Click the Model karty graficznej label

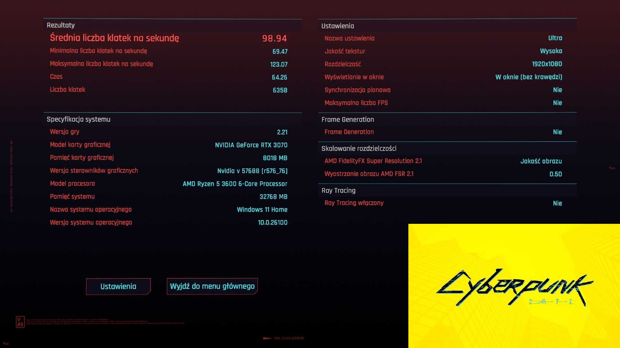pyautogui.click(x=80, y=145)
